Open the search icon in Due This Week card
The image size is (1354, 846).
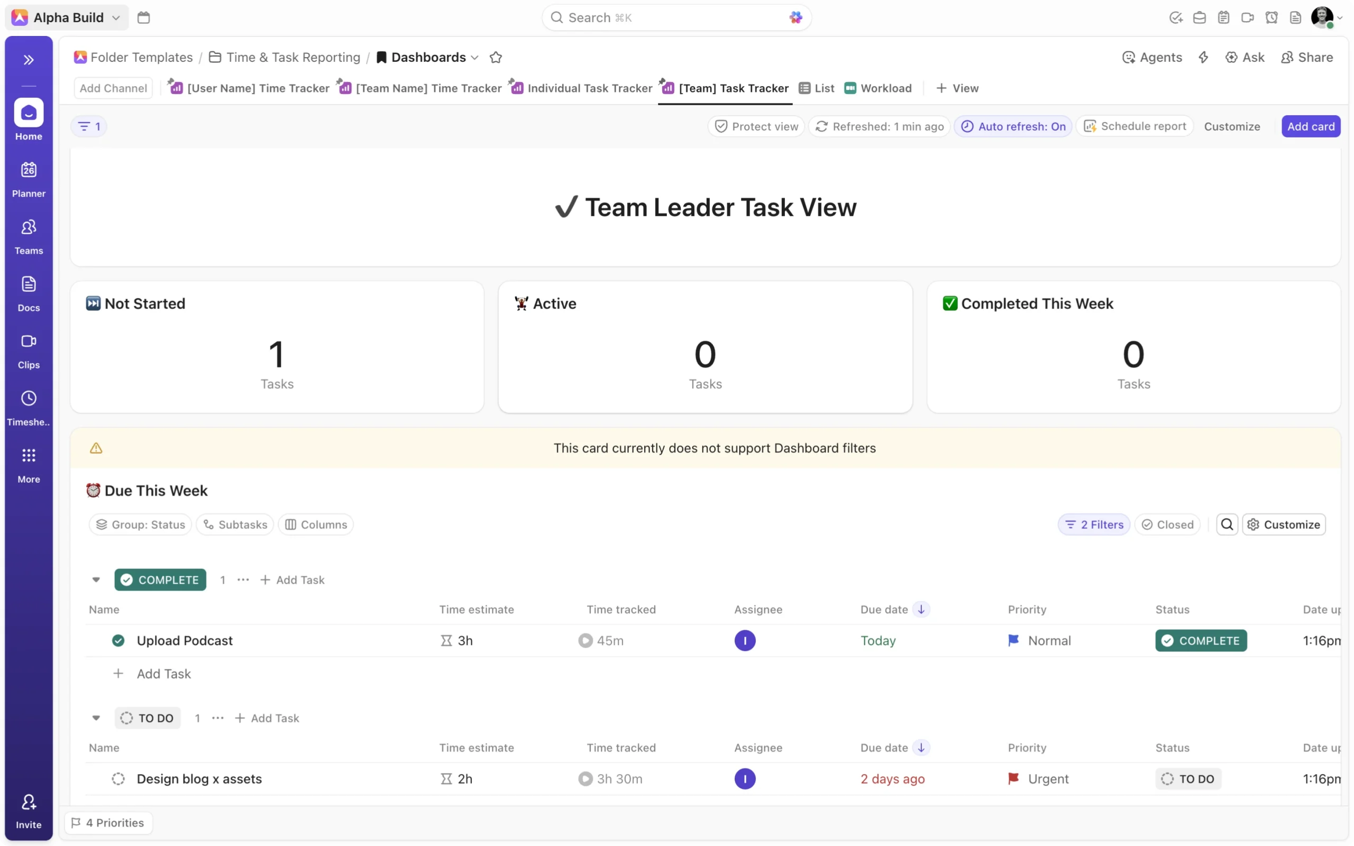(x=1227, y=525)
